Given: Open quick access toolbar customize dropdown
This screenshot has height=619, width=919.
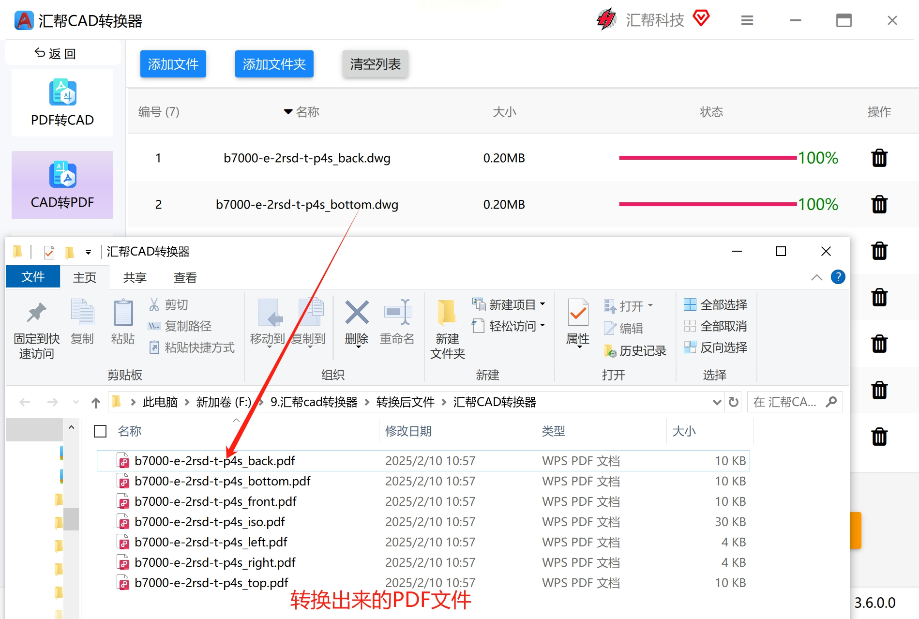Looking at the screenshot, I should click(x=88, y=252).
